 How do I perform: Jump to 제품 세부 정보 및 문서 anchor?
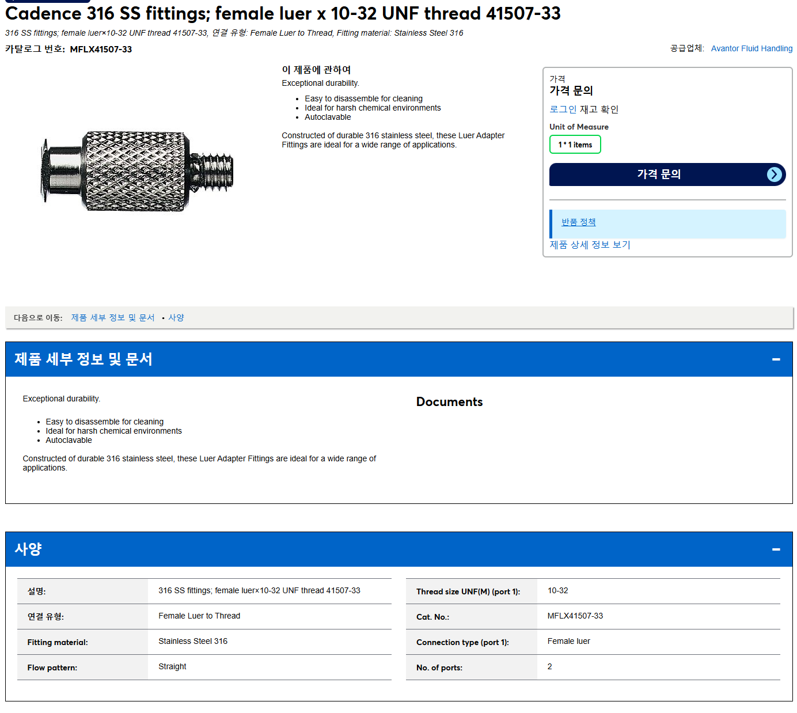coord(113,318)
